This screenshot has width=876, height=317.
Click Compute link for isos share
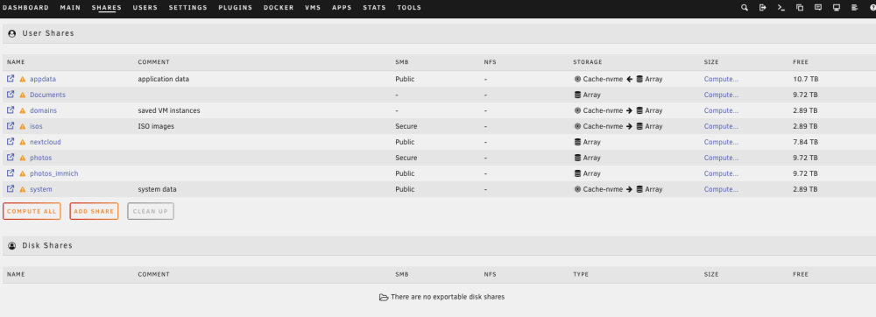pos(721,126)
